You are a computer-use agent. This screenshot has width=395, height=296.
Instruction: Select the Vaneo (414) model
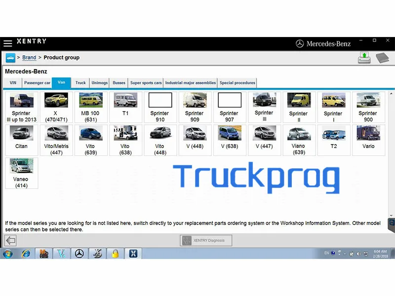[x=21, y=173]
